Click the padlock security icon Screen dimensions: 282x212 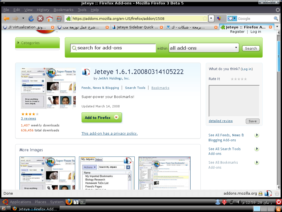[260, 194]
